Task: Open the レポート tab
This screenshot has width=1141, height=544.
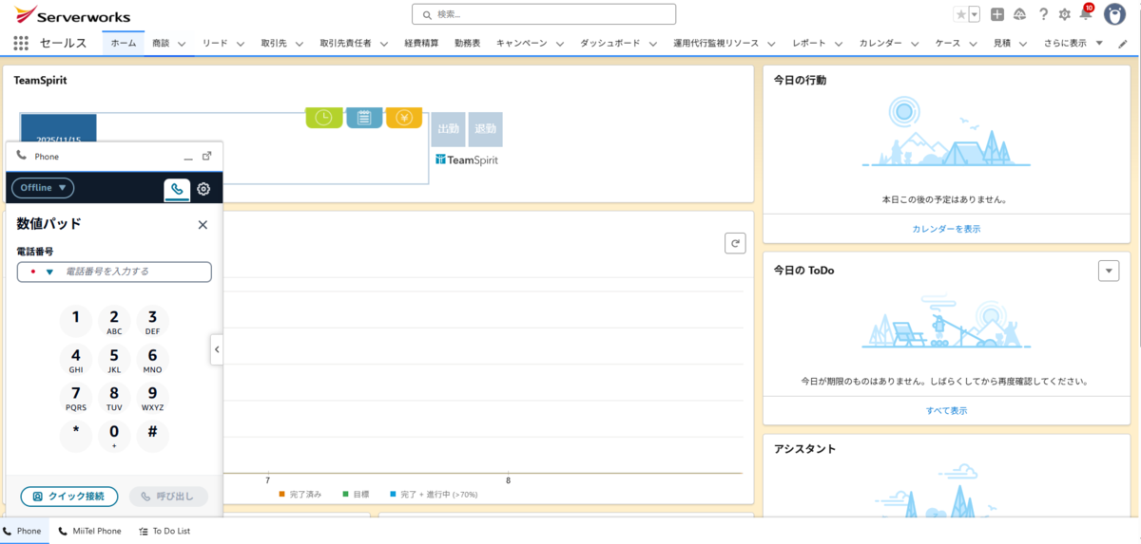Action: (x=809, y=44)
